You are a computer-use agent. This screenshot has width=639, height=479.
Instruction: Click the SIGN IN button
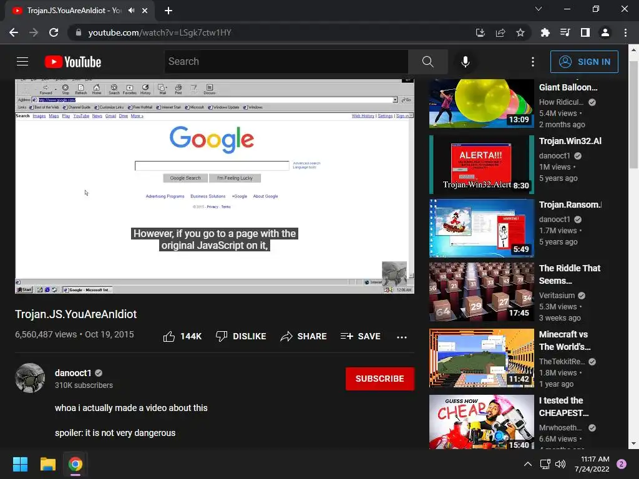(x=584, y=62)
